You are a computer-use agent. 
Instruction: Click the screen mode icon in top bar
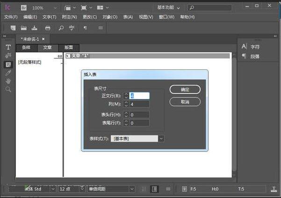(84, 8)
